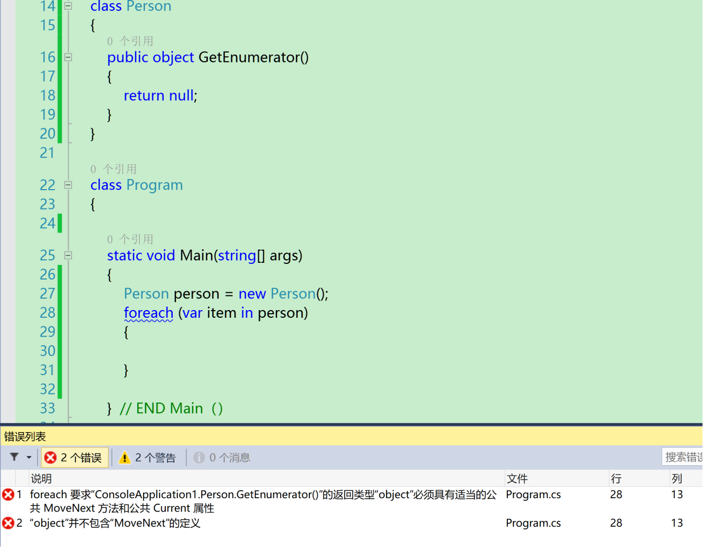Click the Main method name
Screen dimensions: 703x547
click(x=197, y=255)
